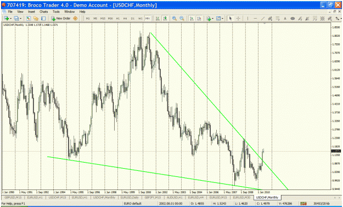
Task: Click the current price label on price axis
Action: pos(336,151)
